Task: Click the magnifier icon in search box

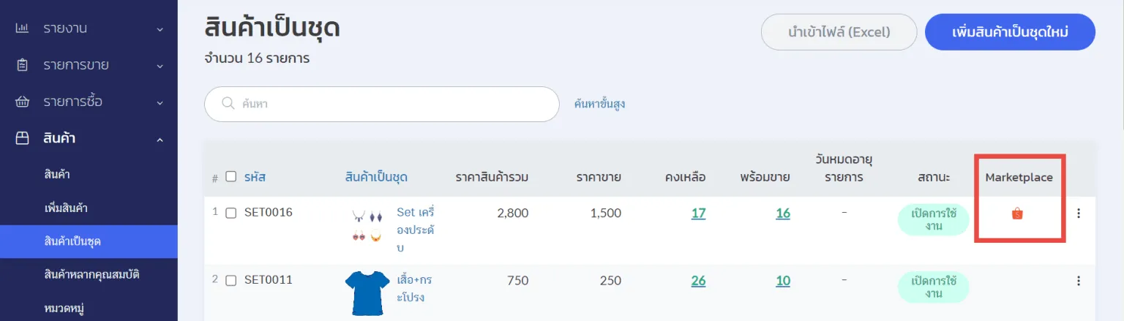Action: (228, 104)
